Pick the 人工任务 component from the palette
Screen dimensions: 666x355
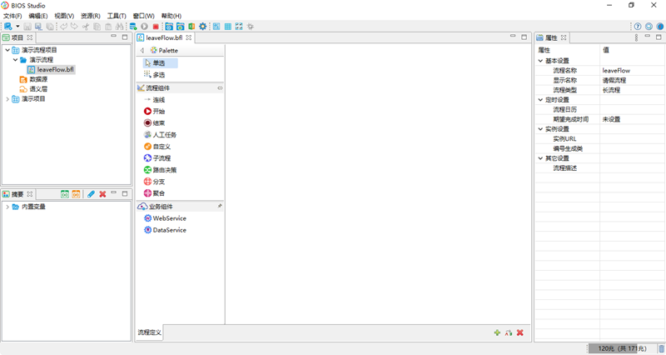(x=163, y=134)
